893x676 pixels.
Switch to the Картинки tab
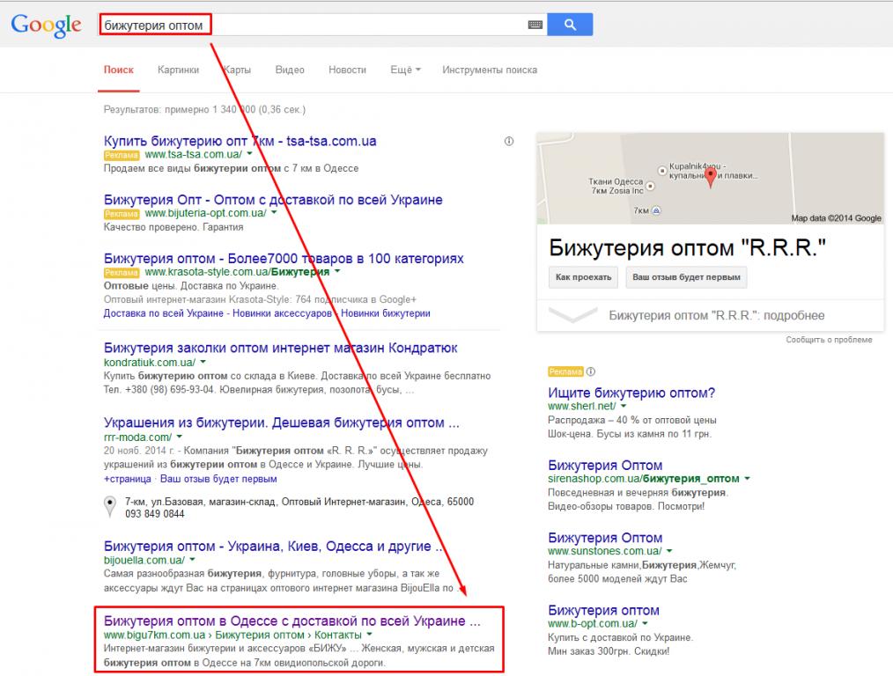178,70
